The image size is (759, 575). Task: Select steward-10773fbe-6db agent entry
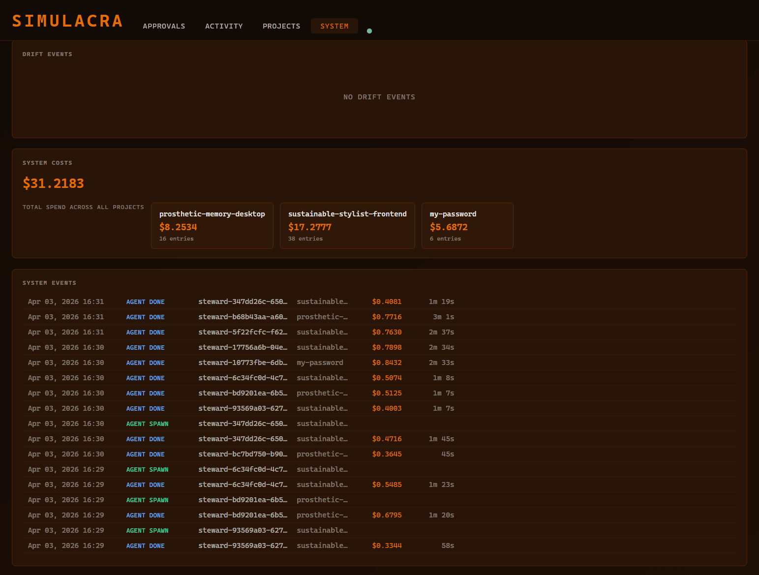pyautogui.click(x=243, y=363)
